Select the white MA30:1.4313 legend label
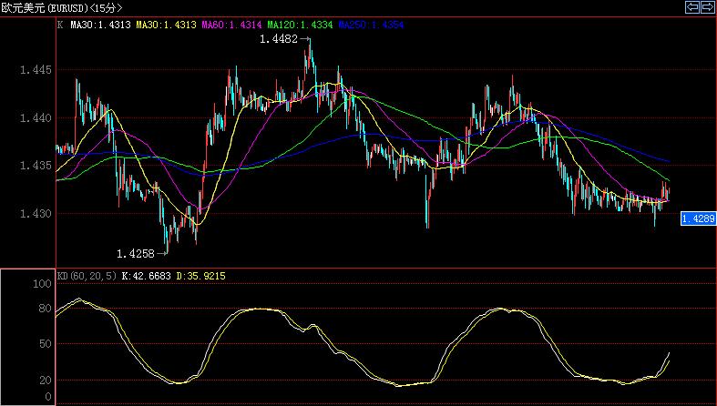 tap(100, 25)
